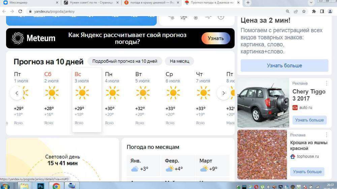Click the browser forward arrow
337x189 pixels.
(12, 11)
